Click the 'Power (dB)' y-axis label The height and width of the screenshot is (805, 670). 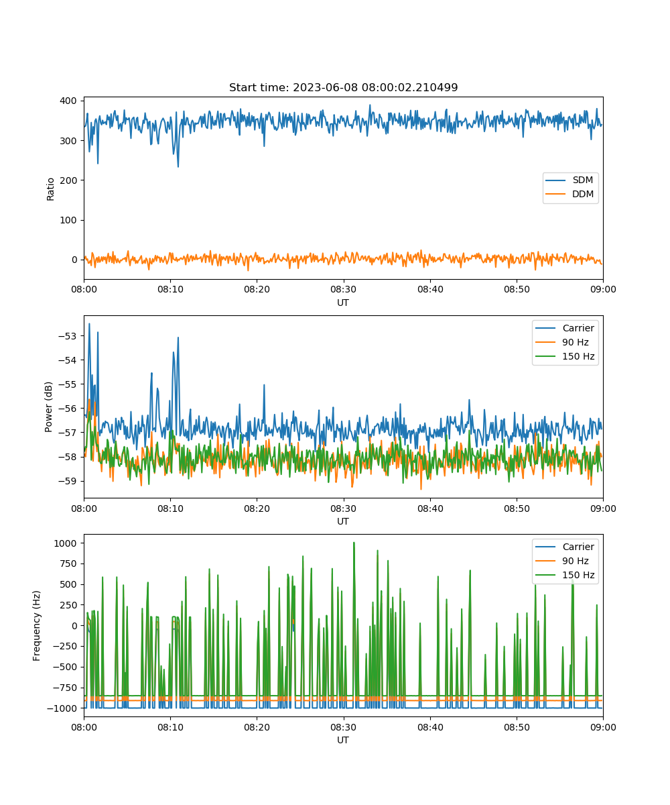point(49,407)
